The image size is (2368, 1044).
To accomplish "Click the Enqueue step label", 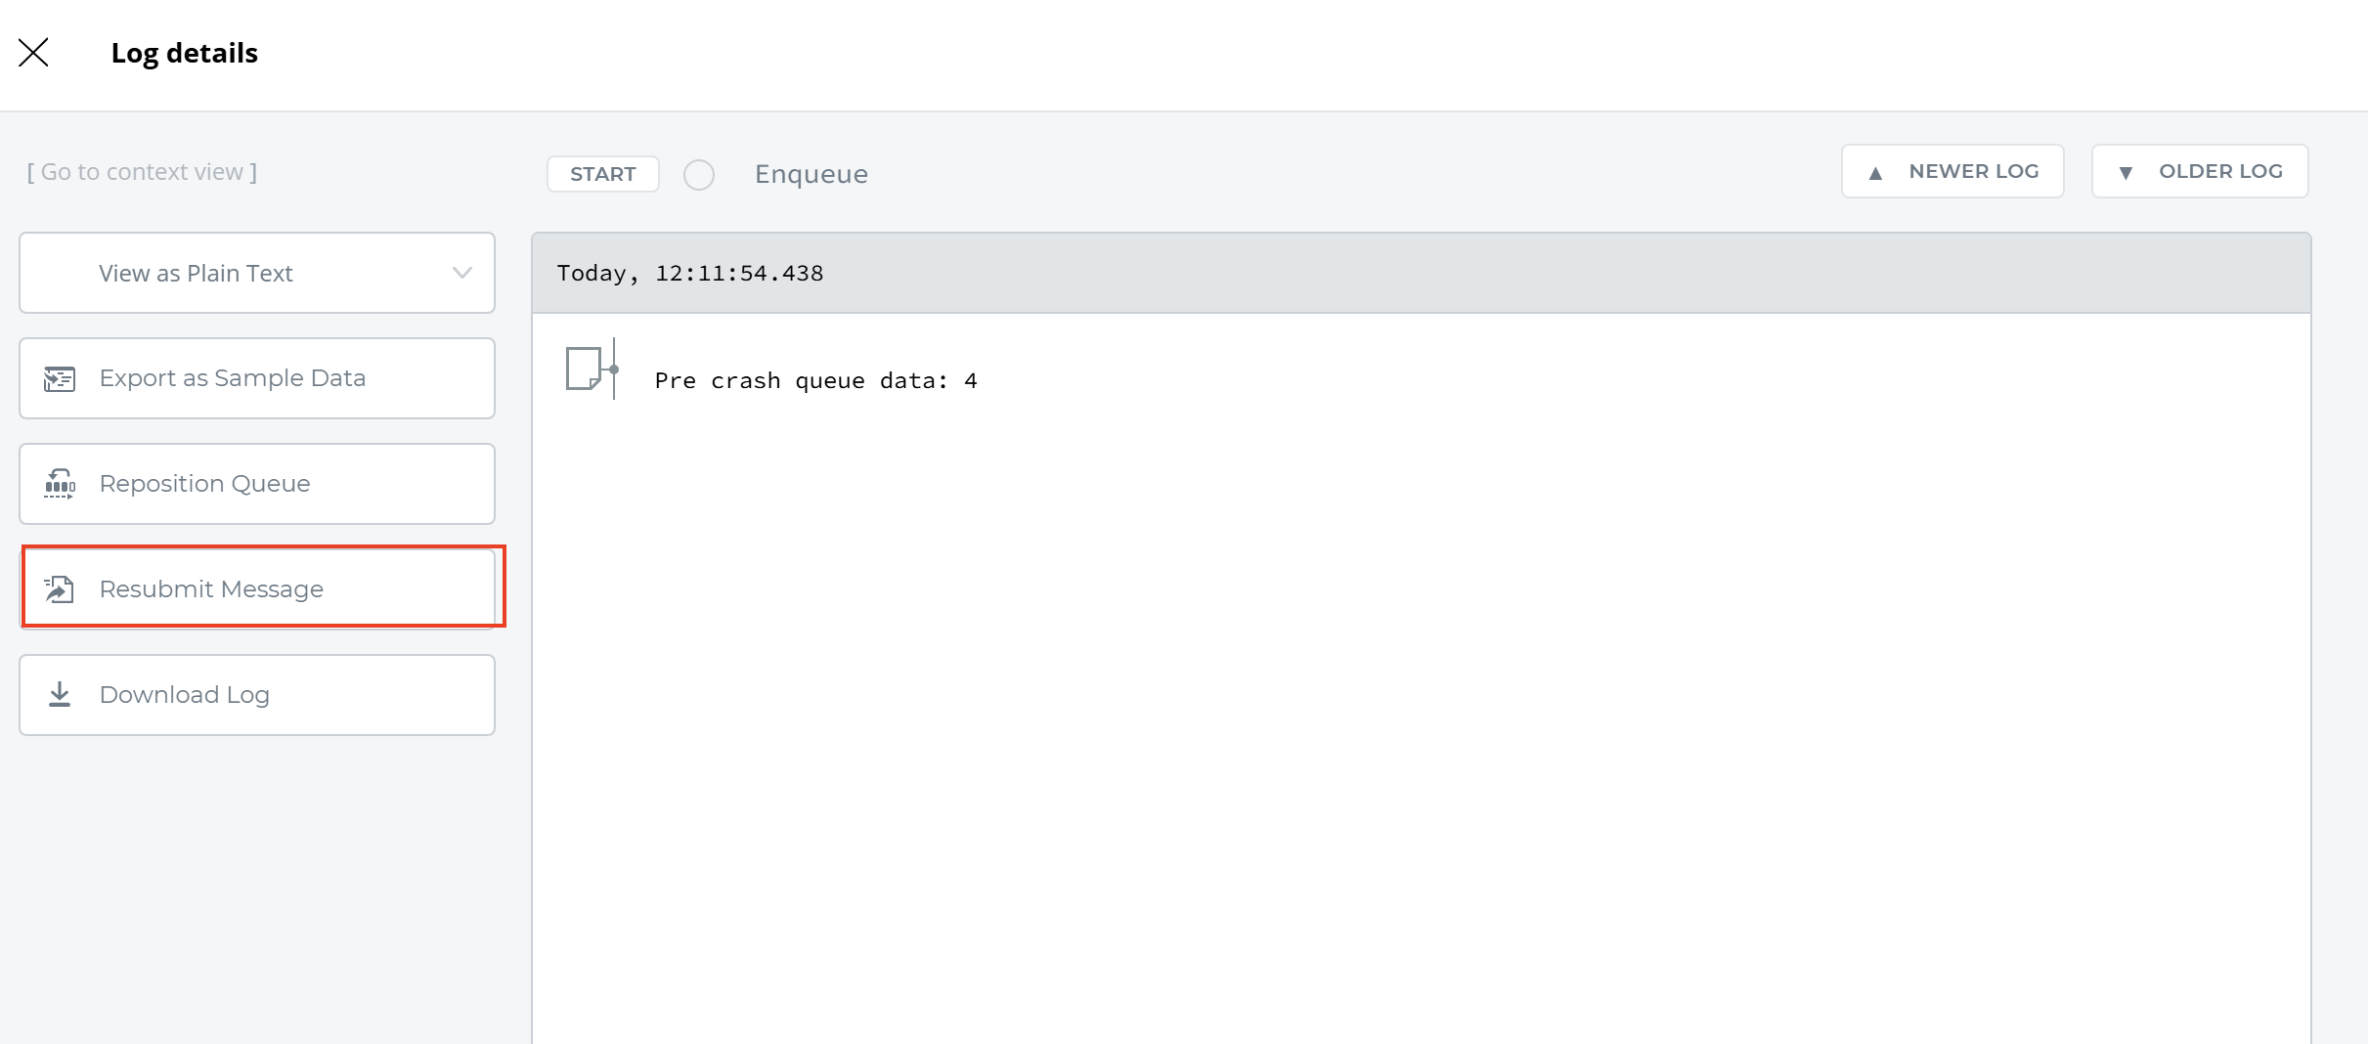I will point(811,175).
